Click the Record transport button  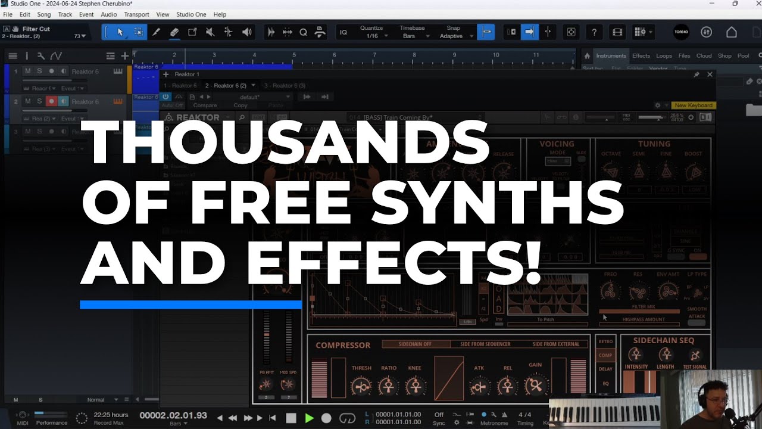(x=326, y=418)
